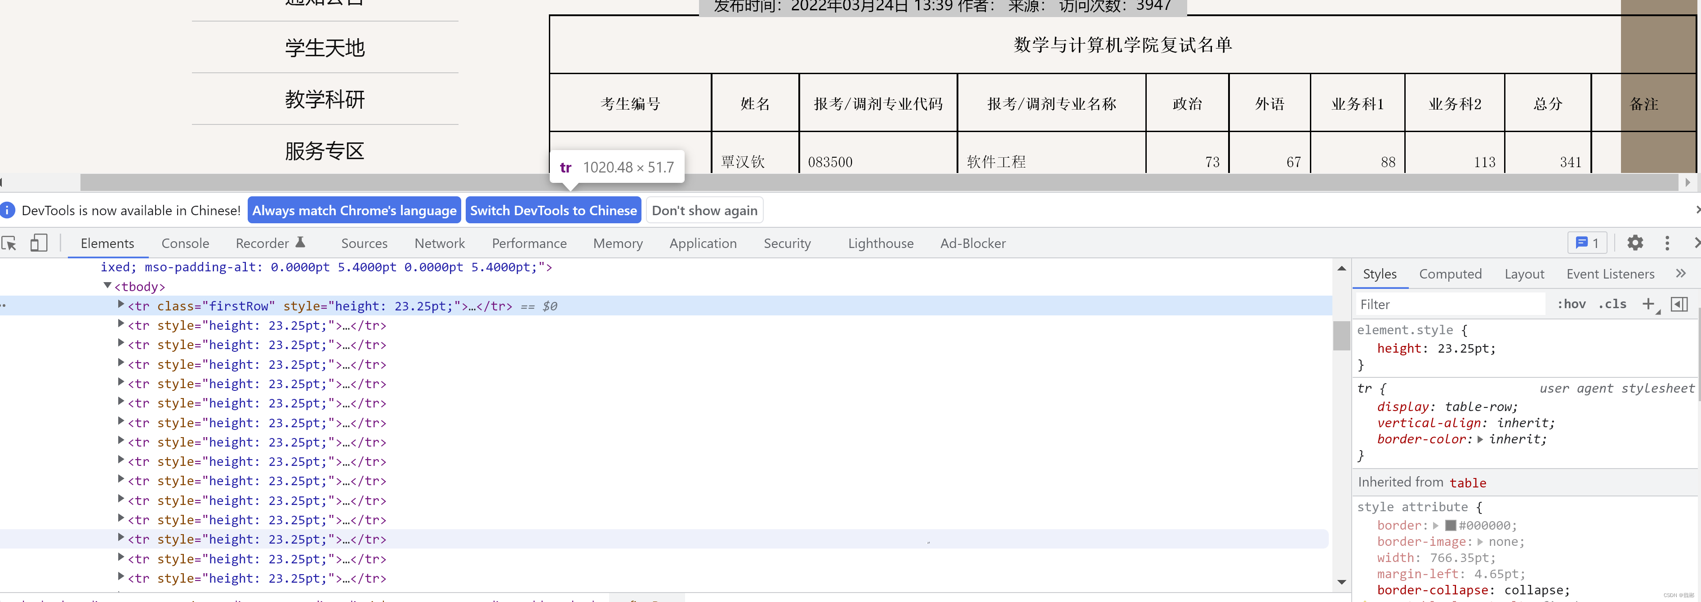This screenshot has width=1701, height=602.
Task: Open the Computed styles tab
Action: pyautogui.click(x=1450, y=274)
